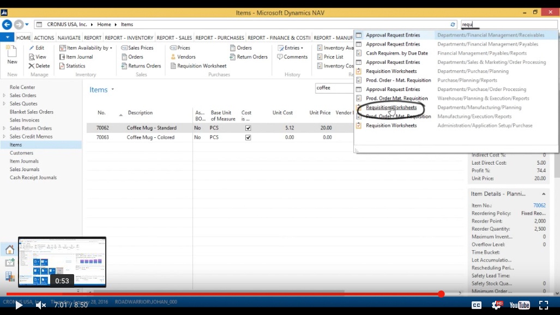Open the REPORT - SALES tab
560x315 pixels.
click(174, 38)
